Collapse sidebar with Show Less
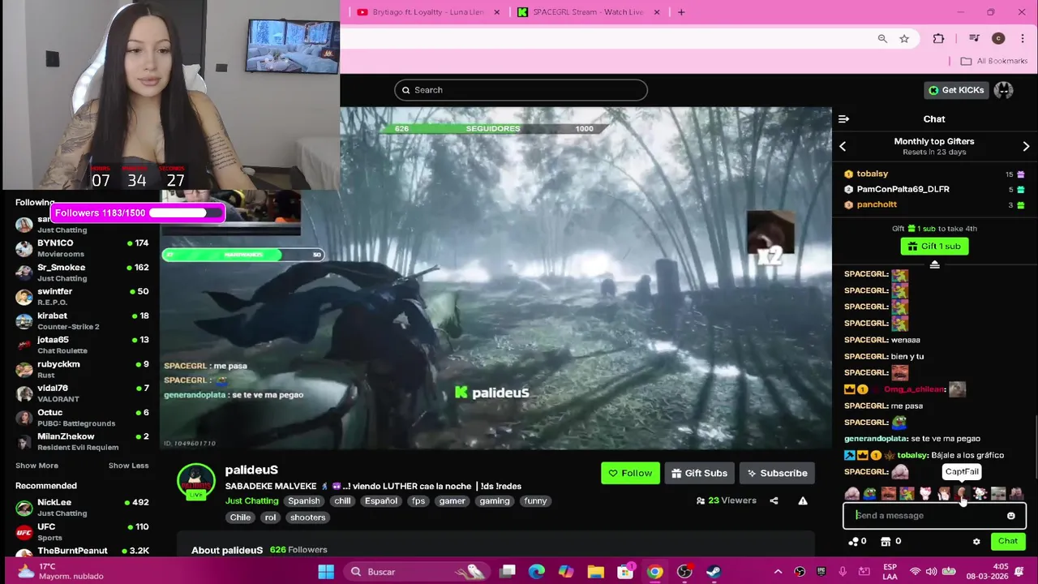1038x584 pixels. click(x=128, y=466)
